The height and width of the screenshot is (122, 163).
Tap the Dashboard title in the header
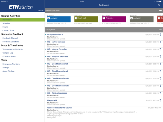tap(104, 5)
